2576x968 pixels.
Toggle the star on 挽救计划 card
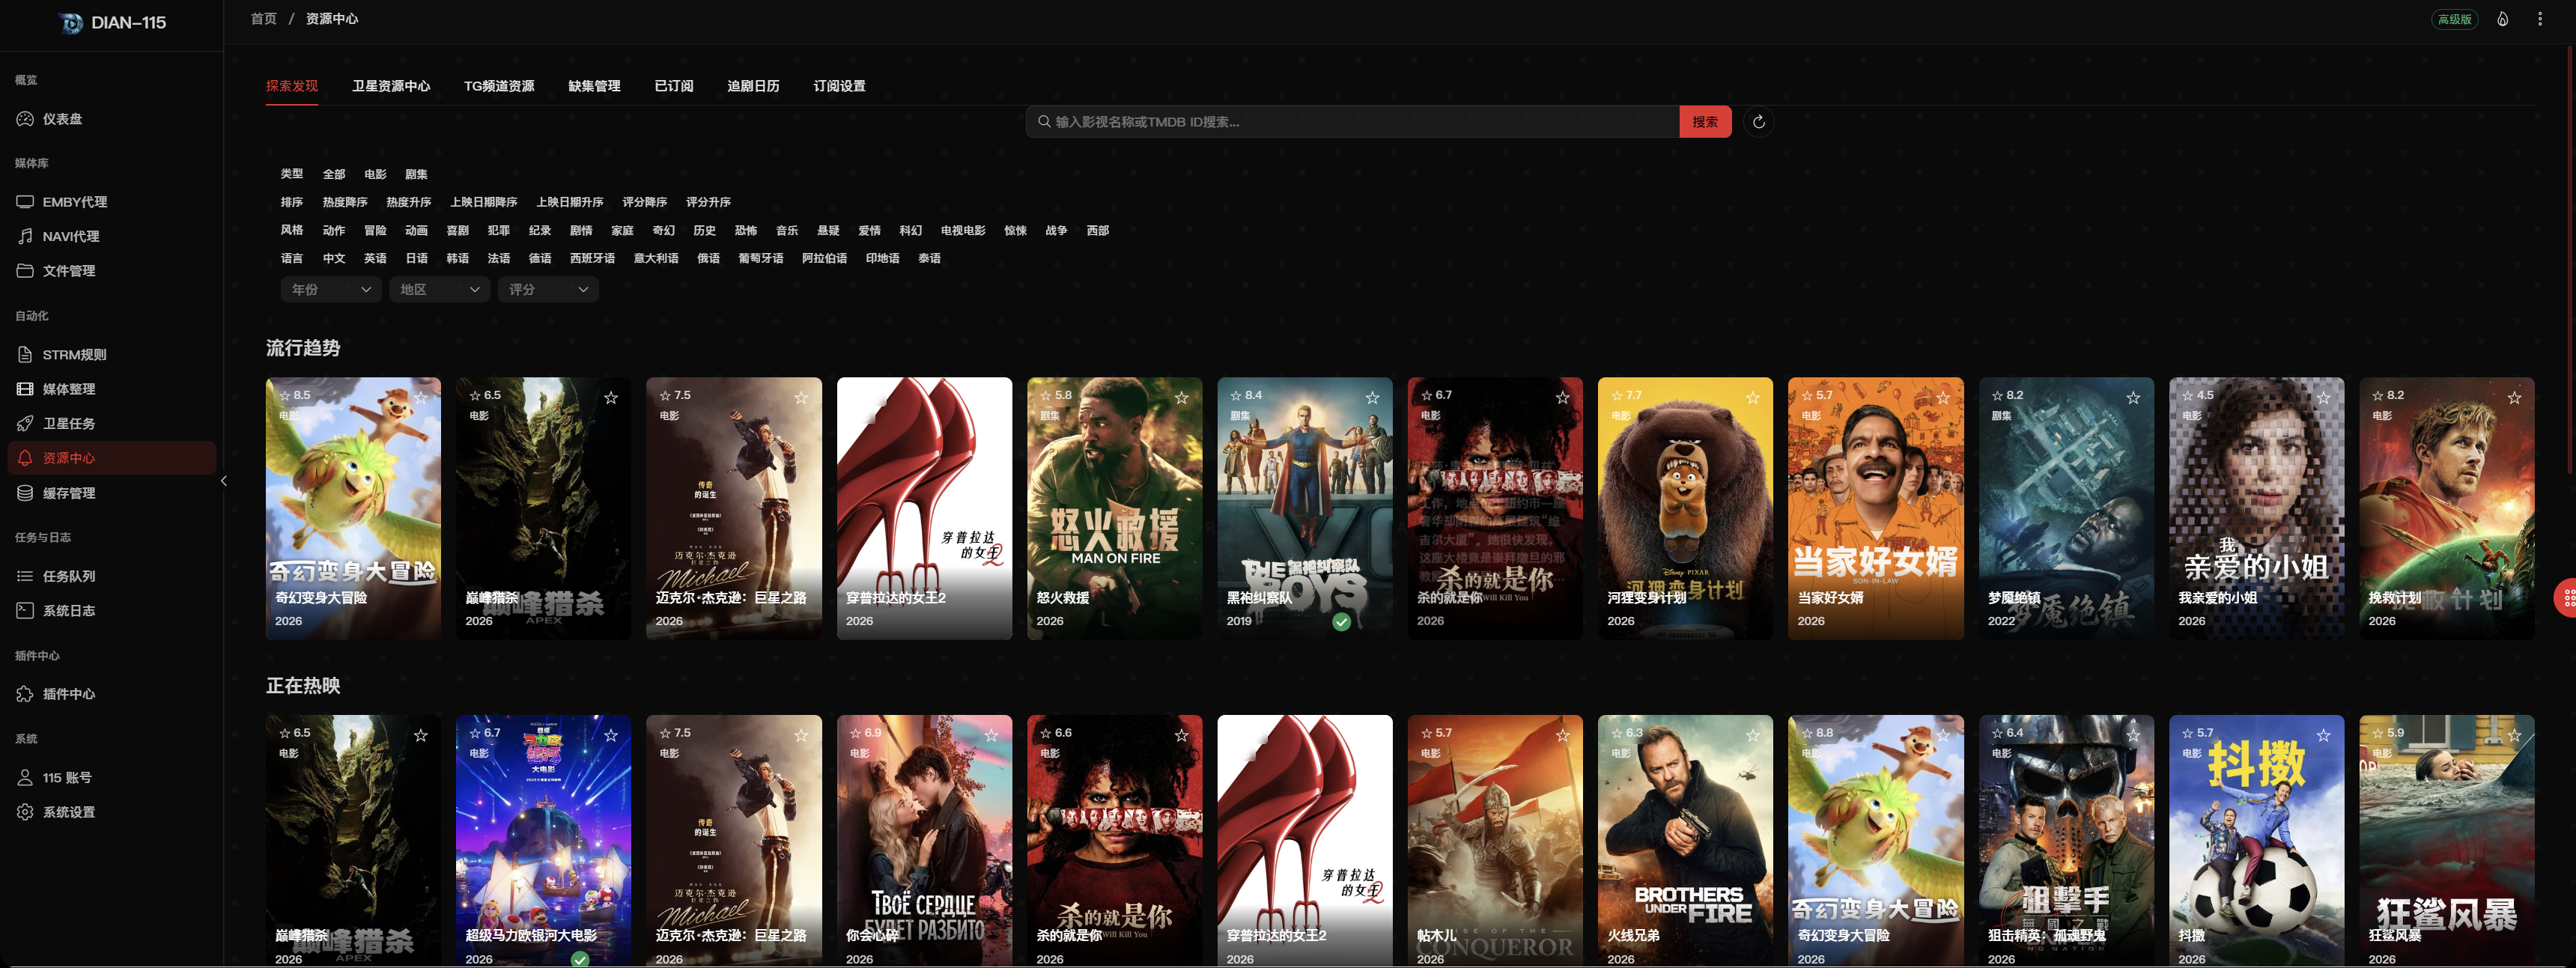2514,398
